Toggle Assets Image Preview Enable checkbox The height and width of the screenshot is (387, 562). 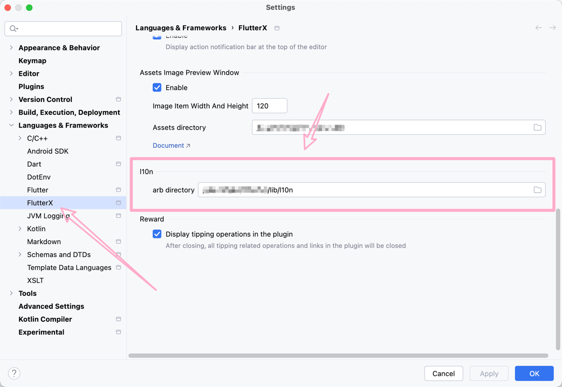(x=157, y=87)
